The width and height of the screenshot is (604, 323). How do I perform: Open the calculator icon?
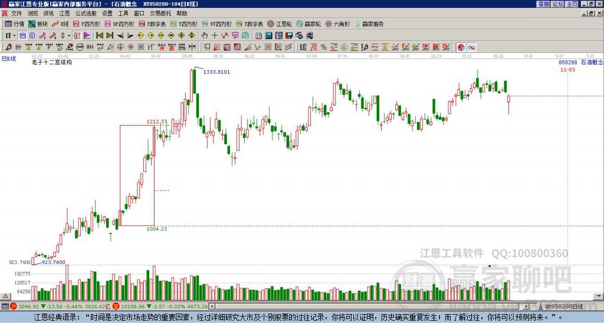(x=268, y=35)
